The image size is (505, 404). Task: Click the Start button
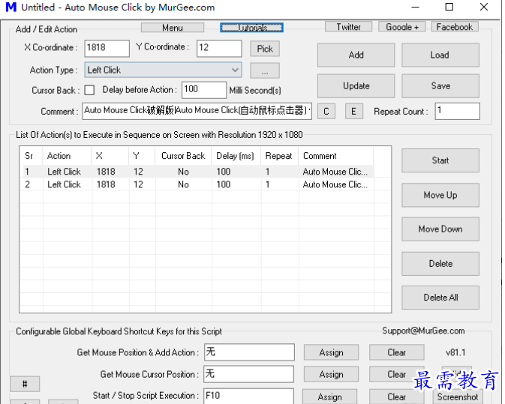pos(440,160)
